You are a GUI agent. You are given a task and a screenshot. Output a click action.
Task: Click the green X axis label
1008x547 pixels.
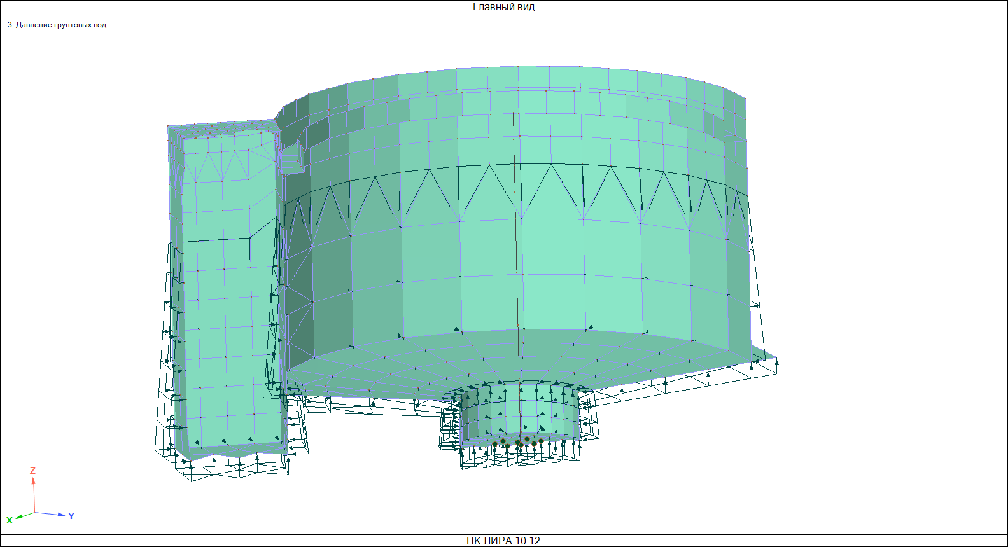point(10,520)
